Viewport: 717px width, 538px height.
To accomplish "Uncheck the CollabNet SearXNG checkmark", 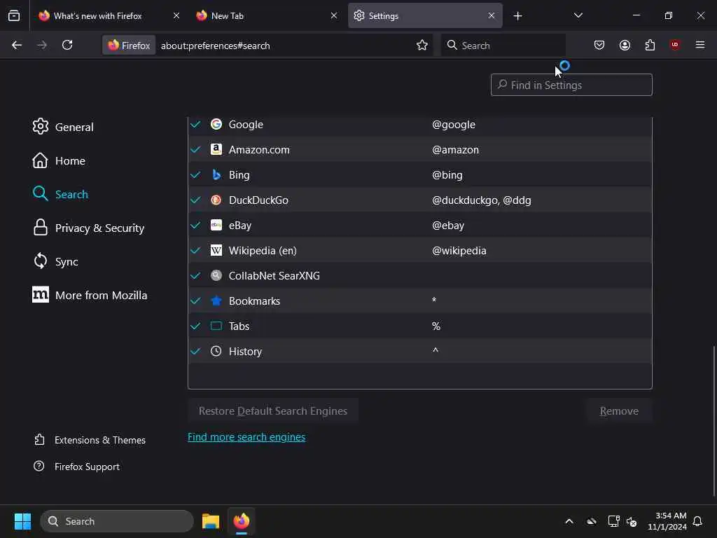I will pyautogui.click(x=196, y=275).
